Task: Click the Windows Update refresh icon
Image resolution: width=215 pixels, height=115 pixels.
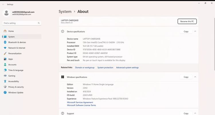Action: (x=5, y=93)
